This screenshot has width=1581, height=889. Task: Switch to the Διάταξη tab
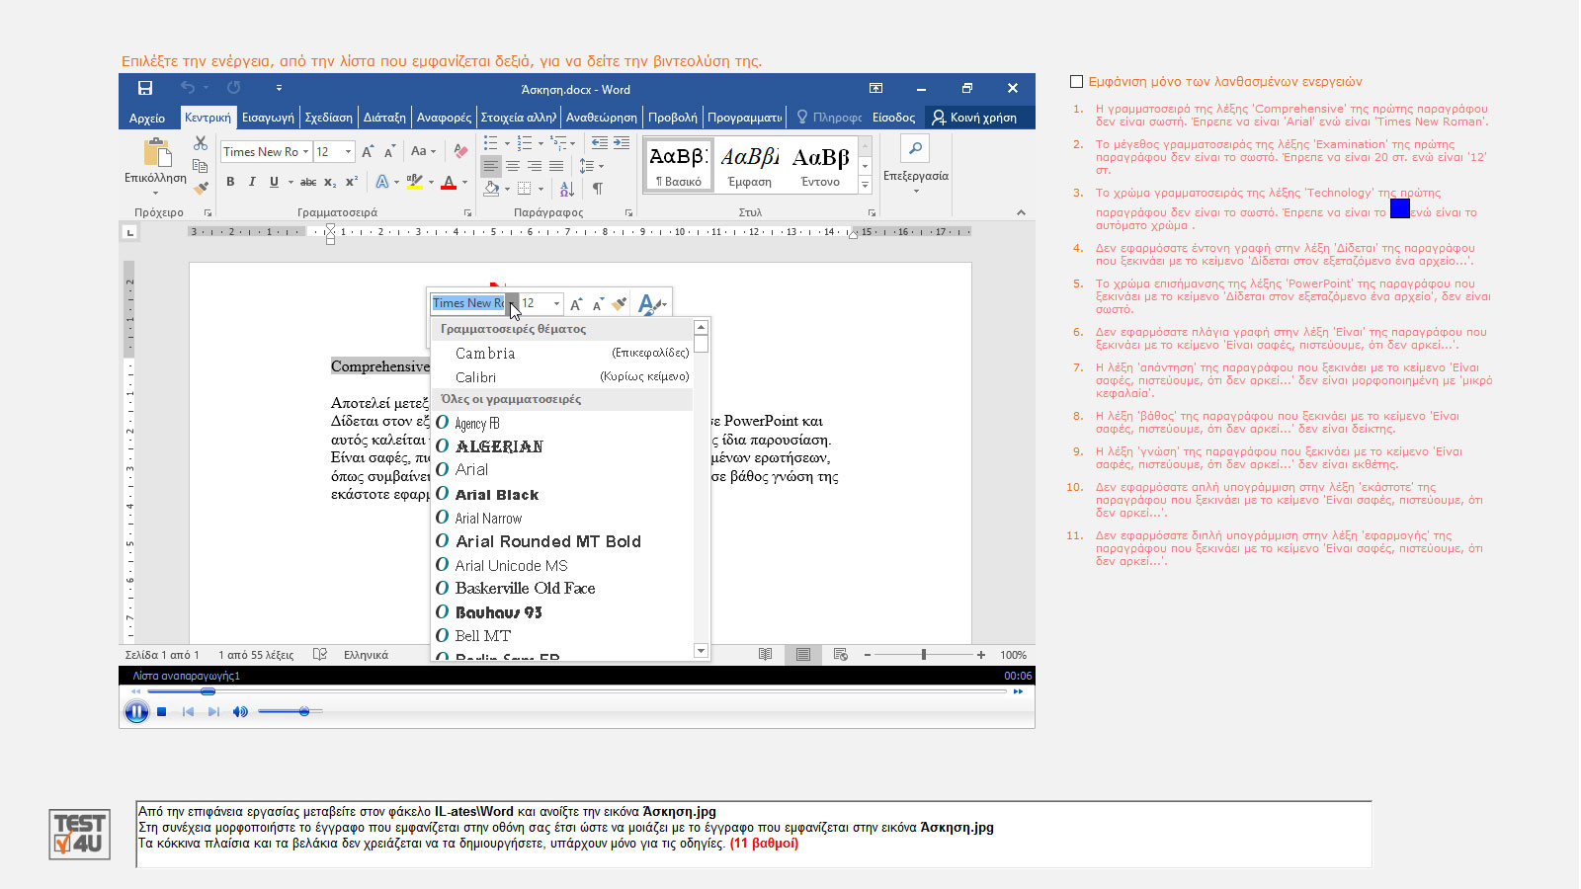coord(384,118)
